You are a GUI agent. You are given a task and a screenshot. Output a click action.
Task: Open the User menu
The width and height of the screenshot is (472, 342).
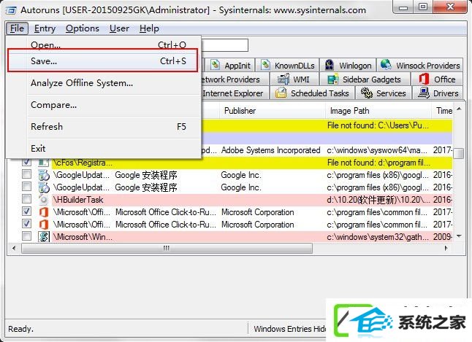click(x=119, y=28)
